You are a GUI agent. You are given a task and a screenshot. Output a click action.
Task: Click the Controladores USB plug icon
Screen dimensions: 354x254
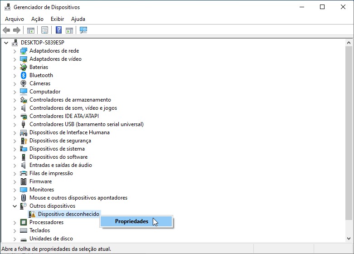coord(24,124)
